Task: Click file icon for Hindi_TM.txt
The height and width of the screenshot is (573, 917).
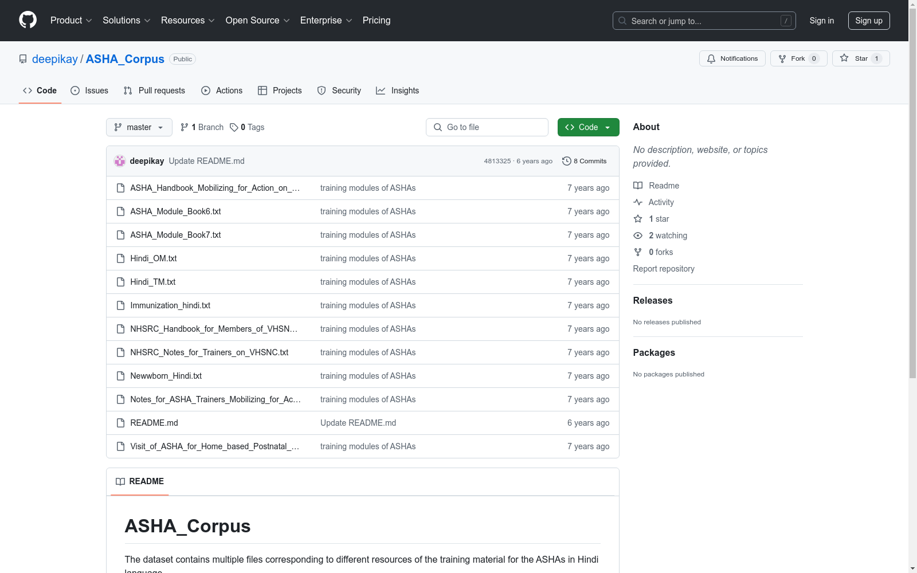Action: (120, 282)
